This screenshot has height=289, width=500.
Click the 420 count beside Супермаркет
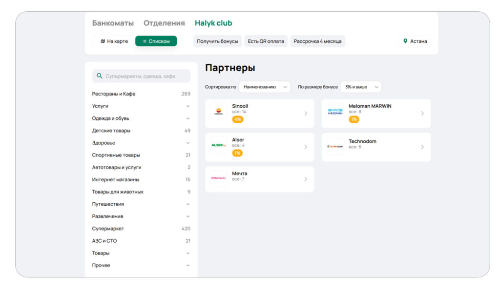point(186,229)
